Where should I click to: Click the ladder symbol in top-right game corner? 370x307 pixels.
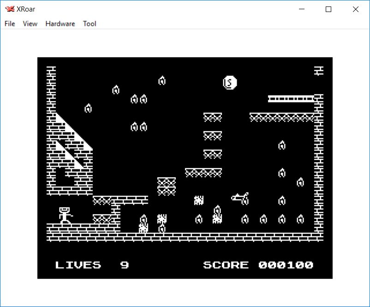point(318,71)
